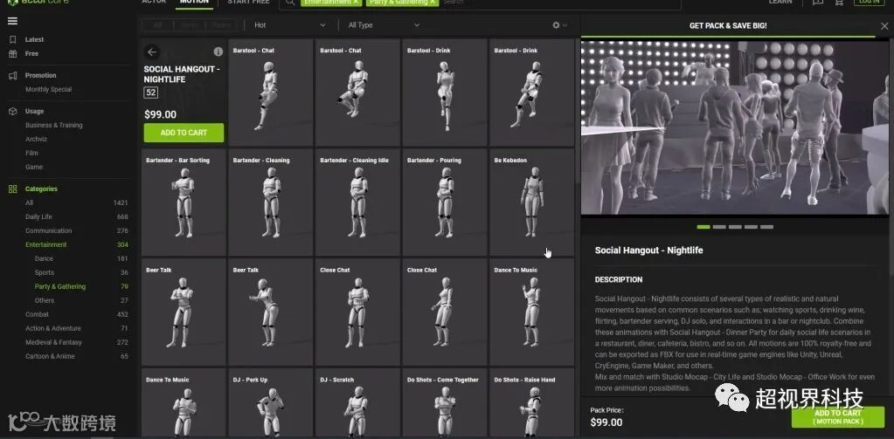Open the Latest section
894x439 pixels.
click(x=34, y=40)
